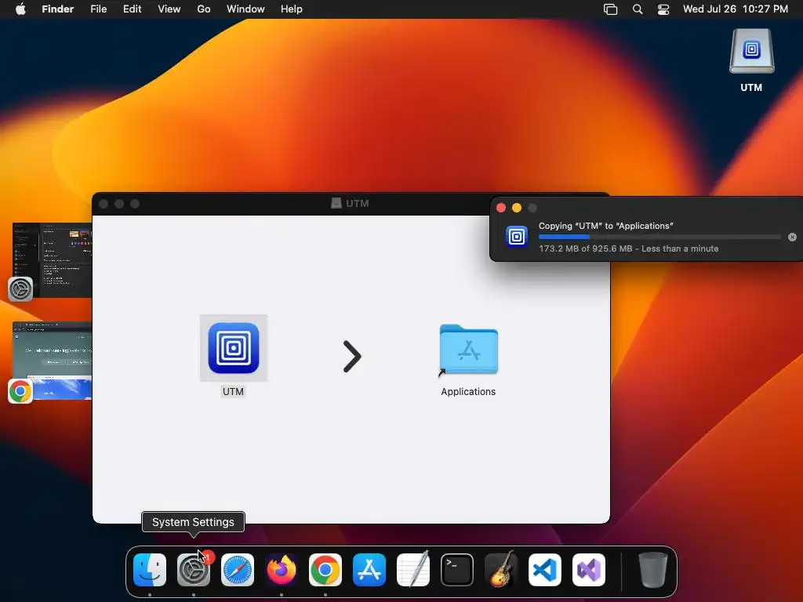Close the copy progress window
This screenshot has height=602, width=803.
click(x=501, y=208)
